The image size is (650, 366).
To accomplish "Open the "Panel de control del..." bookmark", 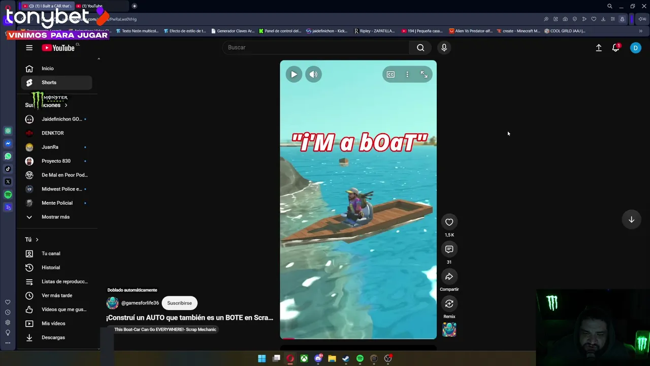I will [x=280, y=31].
